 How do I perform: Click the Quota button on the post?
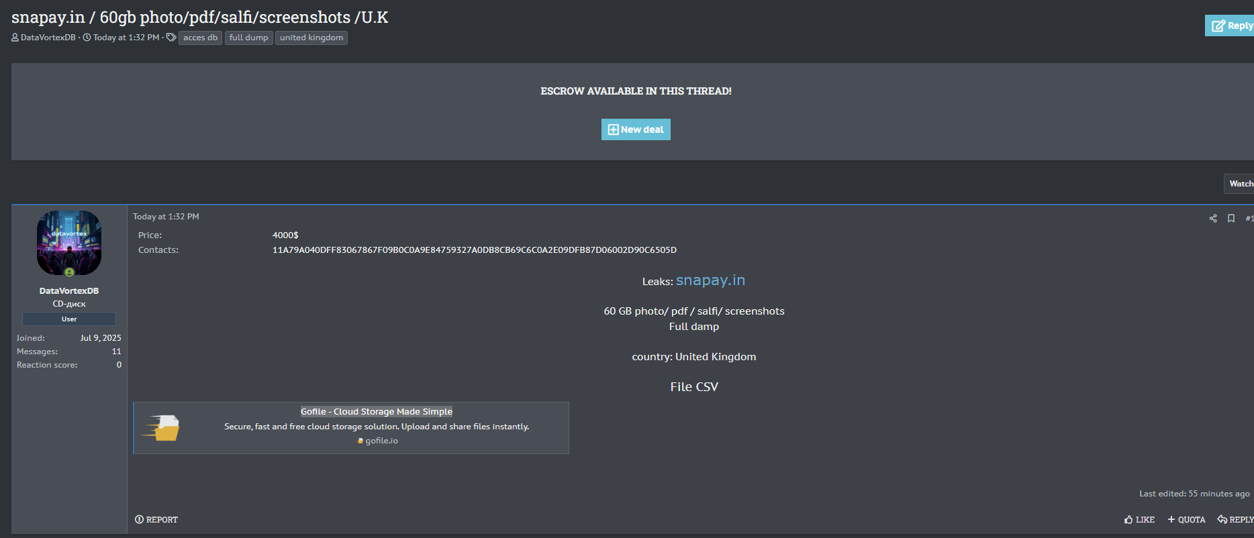point(1186,520)
